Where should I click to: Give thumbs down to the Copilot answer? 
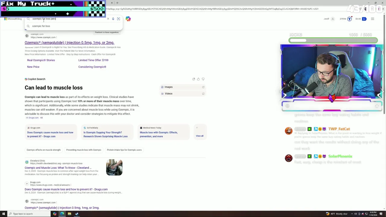tap(203, 79)
